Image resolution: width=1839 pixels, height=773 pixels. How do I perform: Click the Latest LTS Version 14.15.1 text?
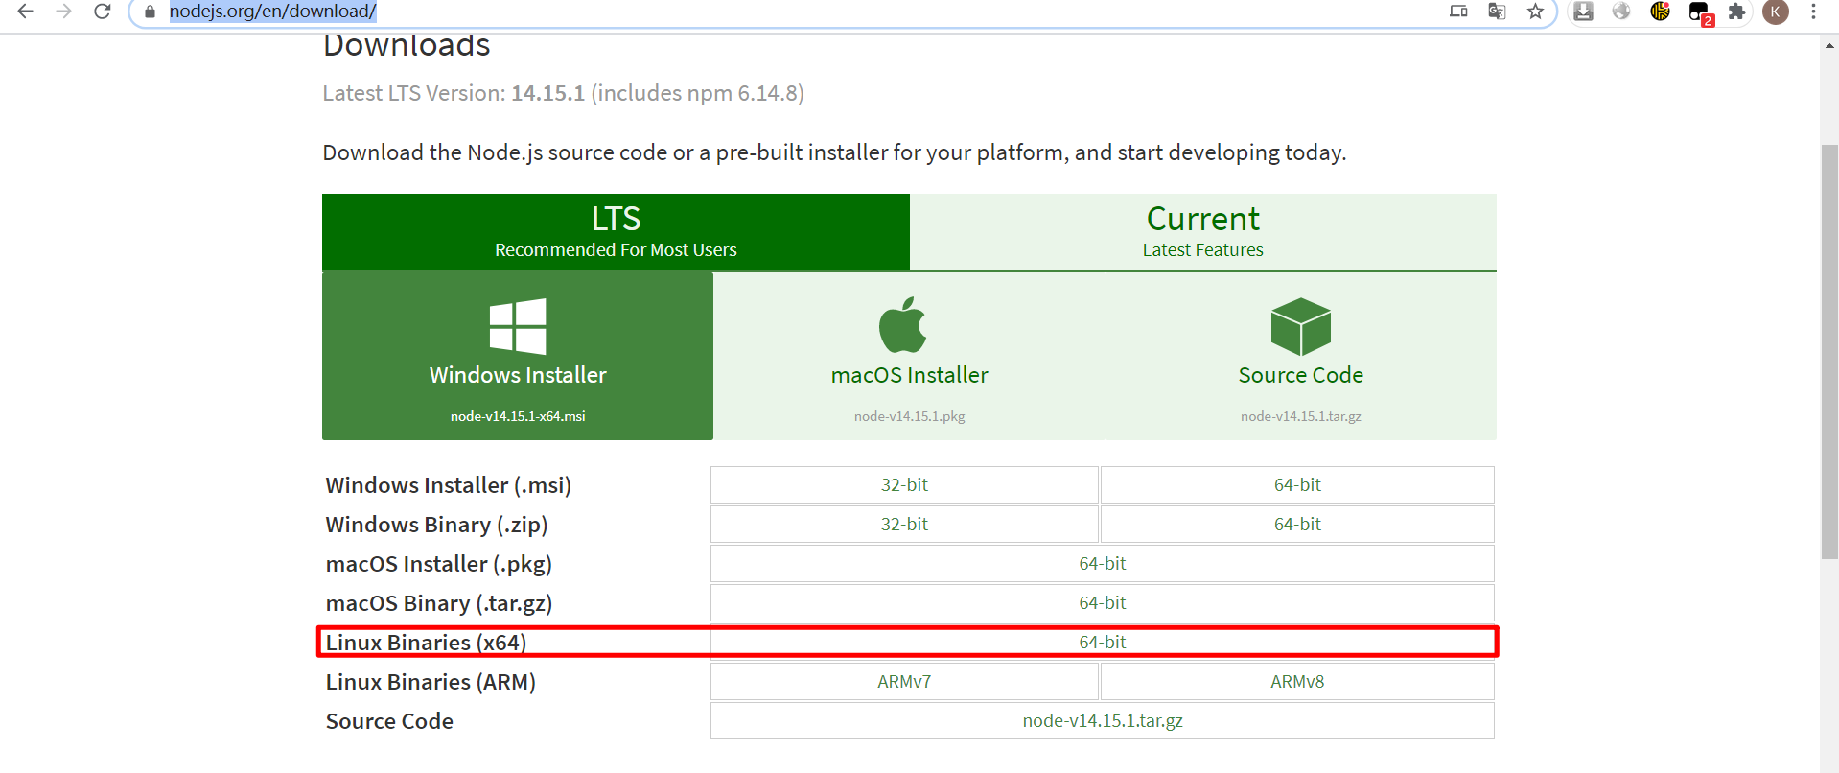click(x=563, y=93)
